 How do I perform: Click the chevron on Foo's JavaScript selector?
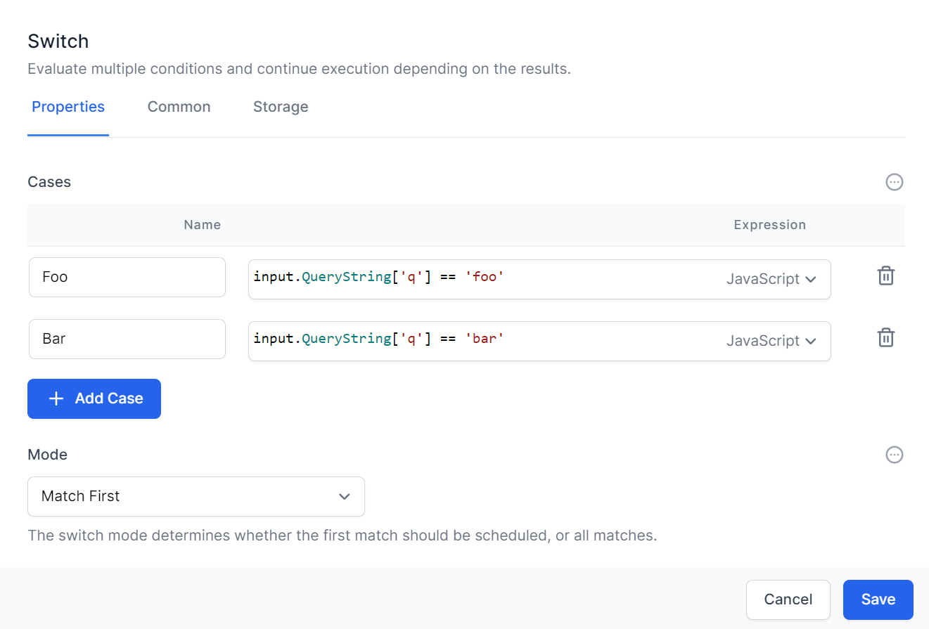coord(812,279)
